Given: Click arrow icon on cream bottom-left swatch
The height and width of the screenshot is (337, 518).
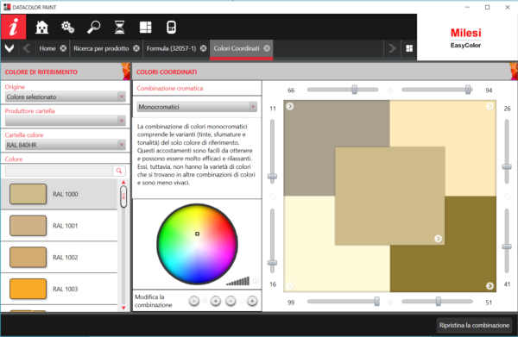Looking at the screenshot, I should click(x=290, y=286).
